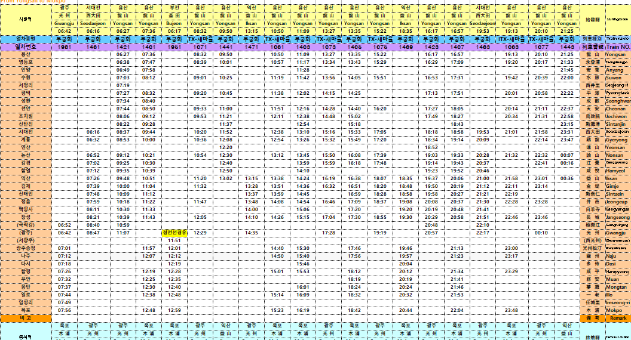Select the Jochiwon station label

pyautogui.click(x=617, y=116)
